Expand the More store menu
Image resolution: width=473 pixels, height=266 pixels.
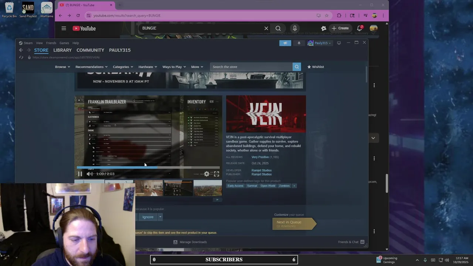click(197, 67)
